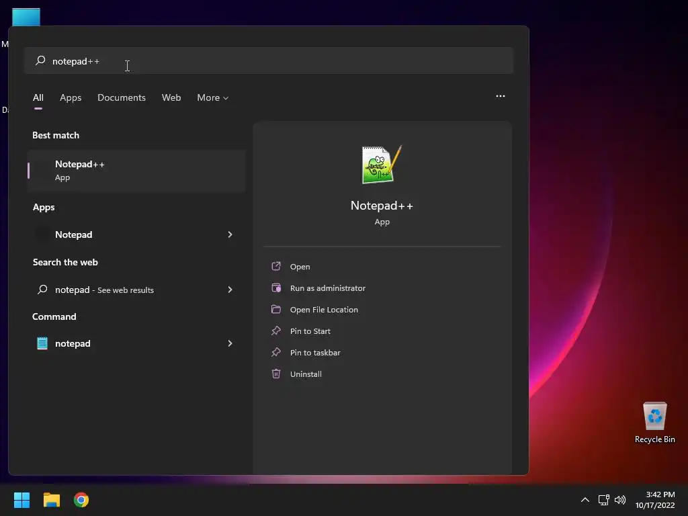This screenshot has height=516, width=688.
Task: Click the search box containing notepad++
Action: 269,60
